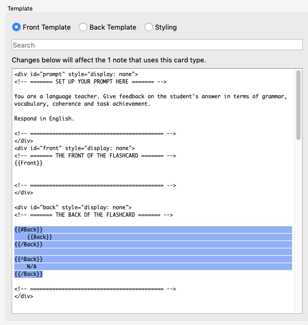This screenshot has width=308, height=325.
Task: Click the 'Template' section heading
Action: click(20, 8)
